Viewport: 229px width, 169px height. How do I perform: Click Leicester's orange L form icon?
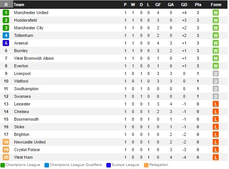[216, 104]
